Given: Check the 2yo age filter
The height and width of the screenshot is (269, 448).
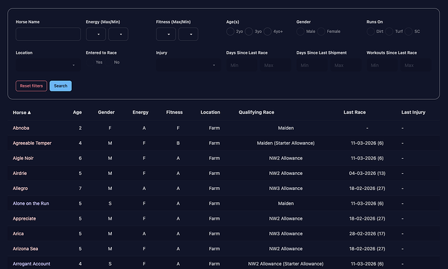Looking at the screenshot, I should click(230, 31).
